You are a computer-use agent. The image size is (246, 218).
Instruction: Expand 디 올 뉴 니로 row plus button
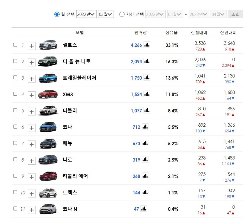pos(31,62)
